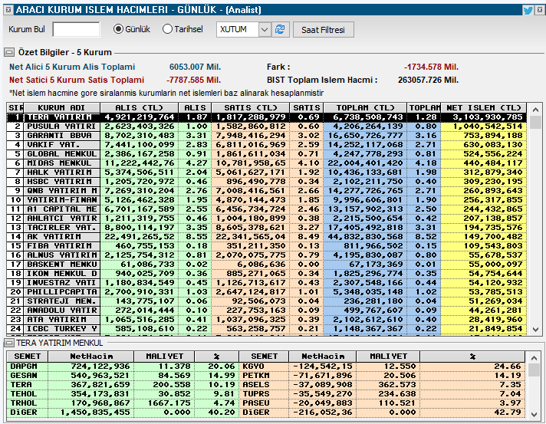The image size is (546, 424).
Task: Click the scroll down arrow of institutions table
Action: tap(535, 330)
